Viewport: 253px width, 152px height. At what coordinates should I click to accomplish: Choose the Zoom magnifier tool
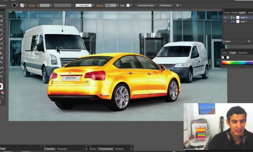coord(1,76)
